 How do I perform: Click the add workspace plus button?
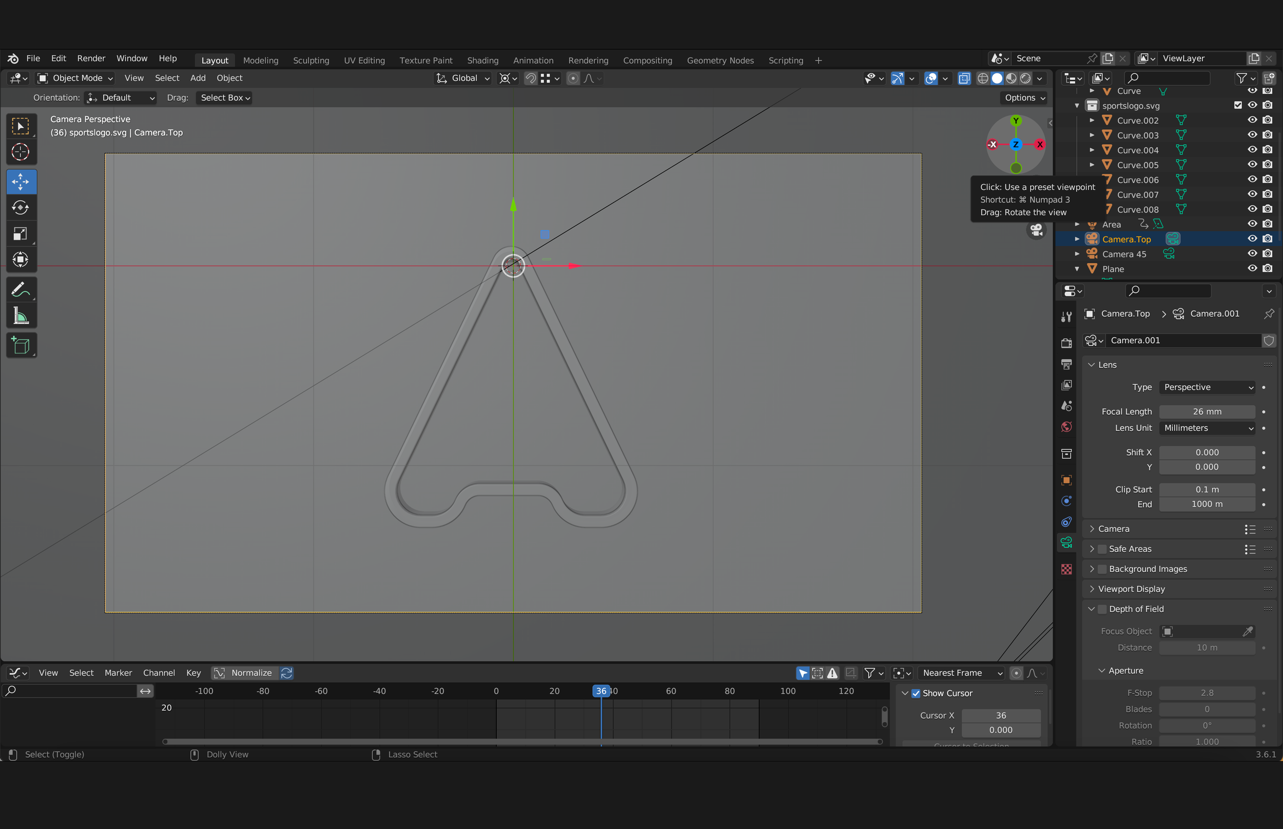(x=818, y=61)
